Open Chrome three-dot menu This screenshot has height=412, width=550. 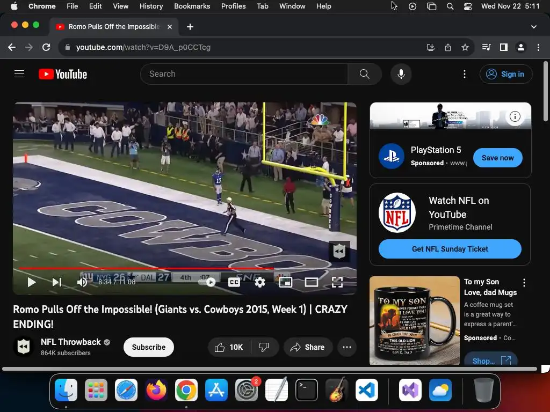[538, 47]
